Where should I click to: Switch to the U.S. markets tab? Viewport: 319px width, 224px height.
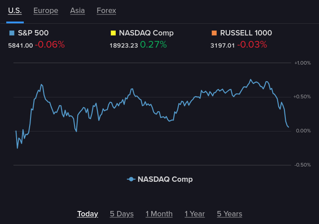[15, 10]
